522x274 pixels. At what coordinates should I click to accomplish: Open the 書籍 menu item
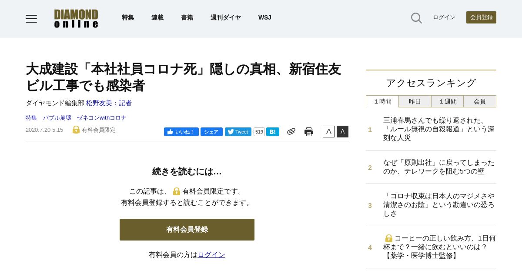tap(187, 17)
